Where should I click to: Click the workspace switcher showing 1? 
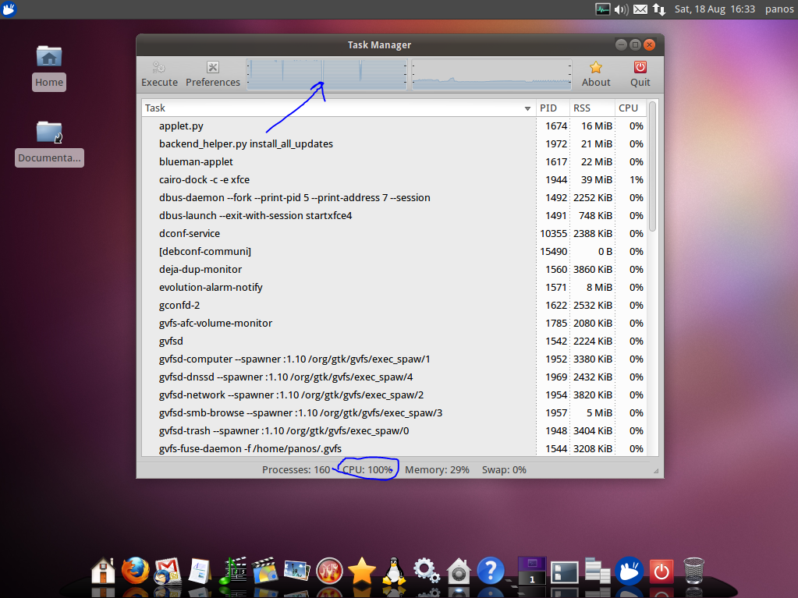(532, 571)
